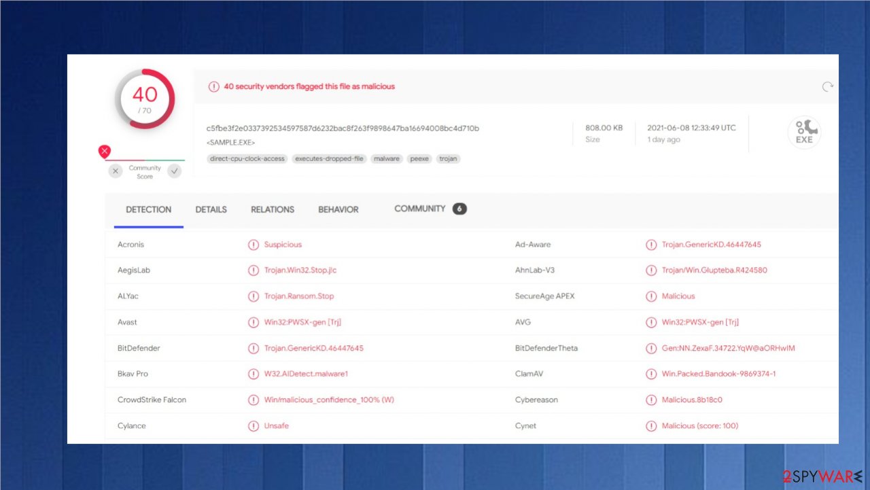Viewport: 870px width, 490px height.
Task: Click the warning icon in the Ad-Aware row
Action: pos(651,245)
